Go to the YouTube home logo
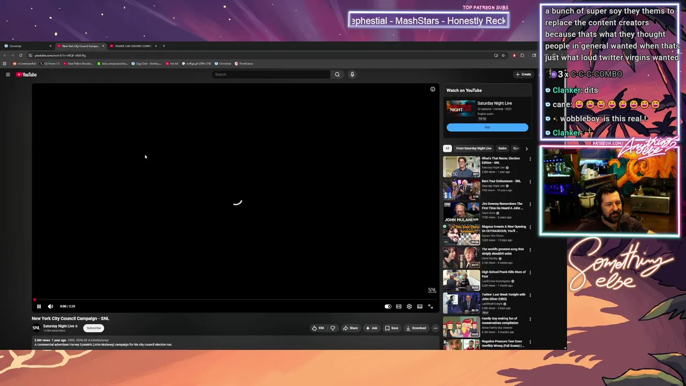Screen dimensions: 686x386 26,75
